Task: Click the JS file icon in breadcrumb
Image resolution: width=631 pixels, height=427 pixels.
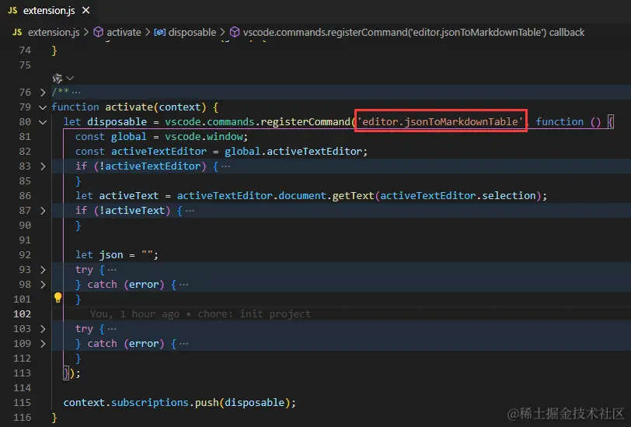Action: [x=17, y=32]
